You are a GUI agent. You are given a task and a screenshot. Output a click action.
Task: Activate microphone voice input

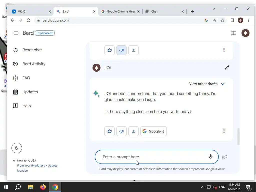210,157
